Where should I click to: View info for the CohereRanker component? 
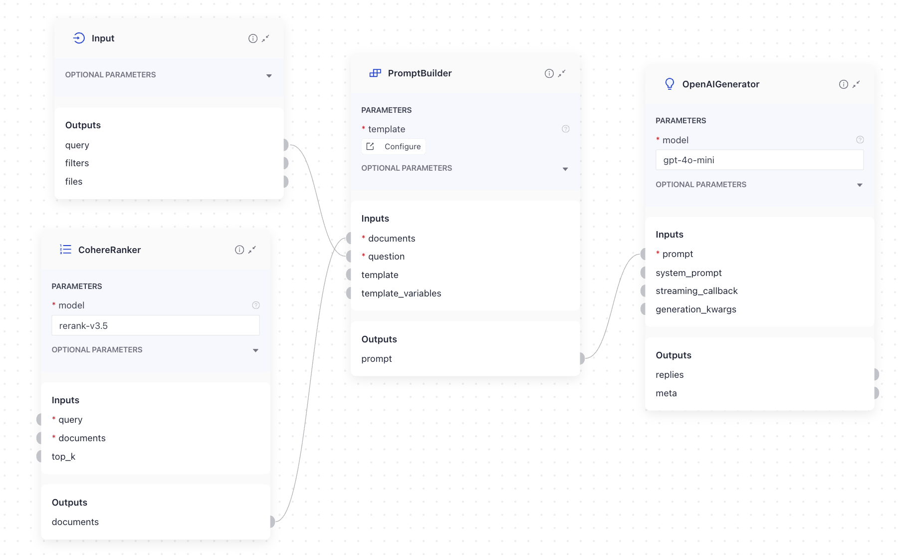[x=239, y=250]
